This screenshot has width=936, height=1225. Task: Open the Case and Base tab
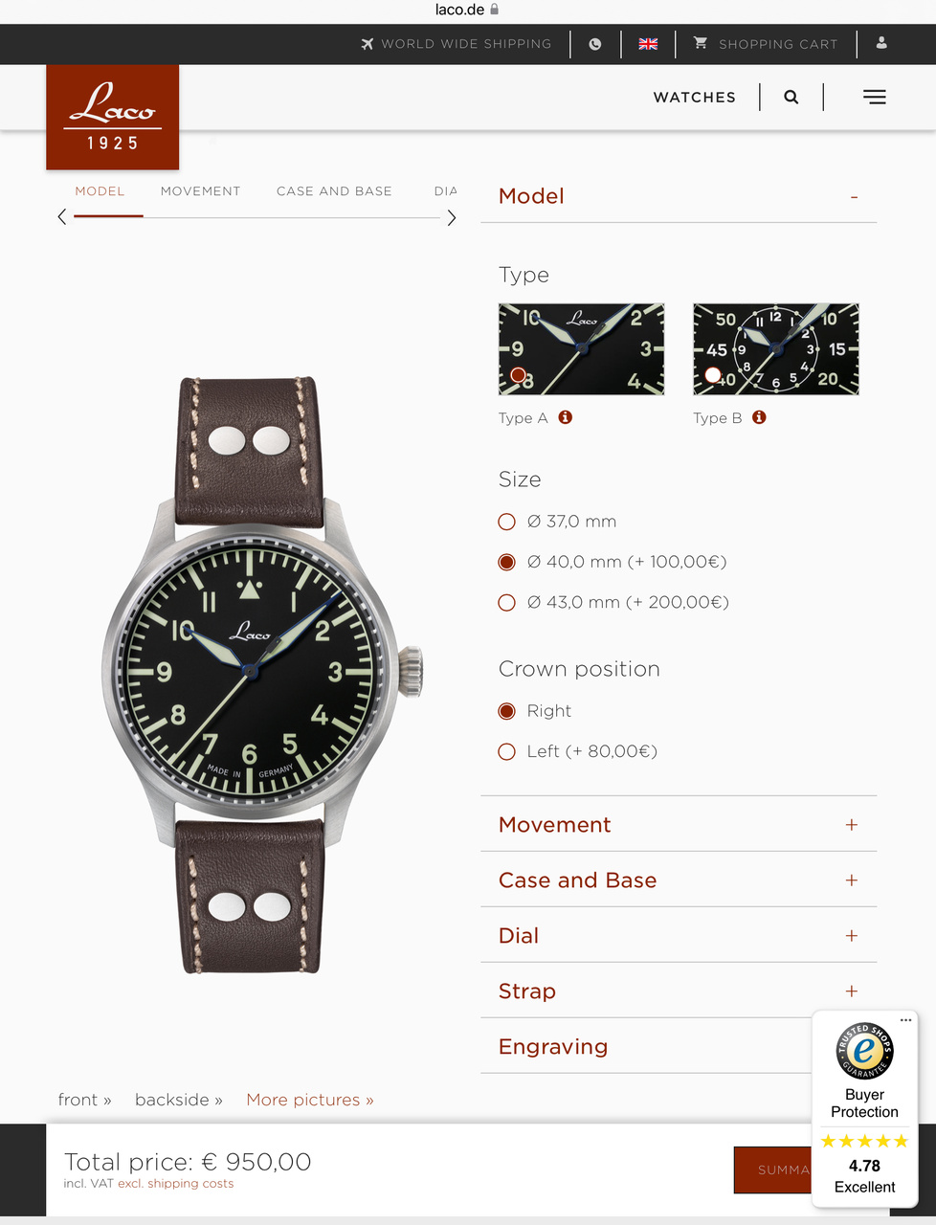coord(334,191)
